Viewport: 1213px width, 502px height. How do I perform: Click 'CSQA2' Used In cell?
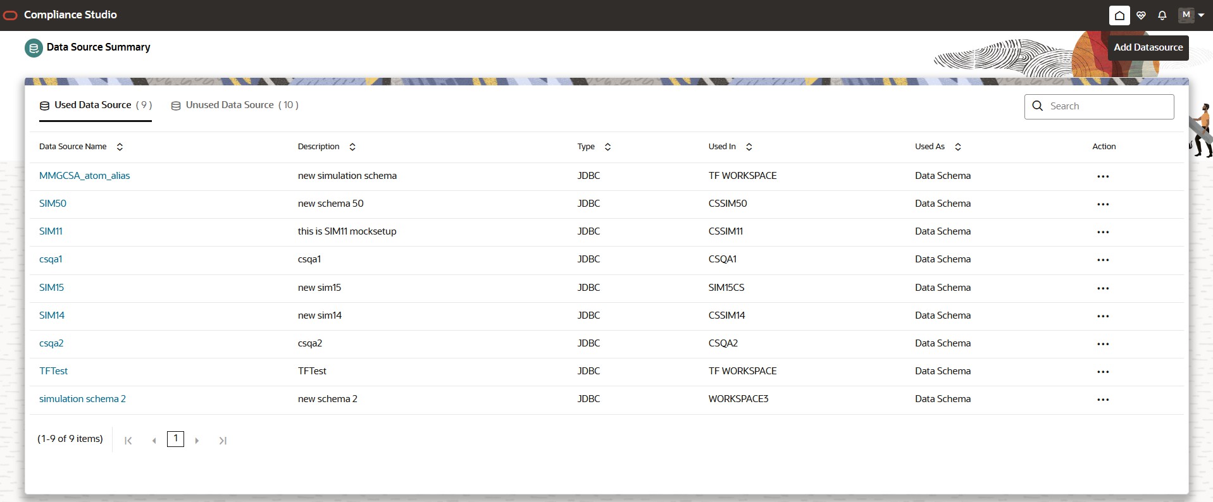[723, 343]
